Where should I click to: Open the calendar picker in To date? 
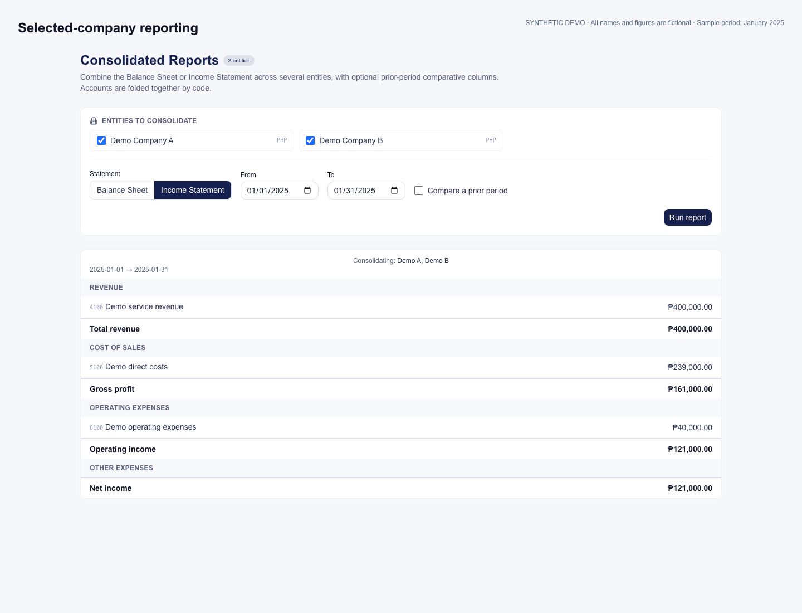pos(394,191)
